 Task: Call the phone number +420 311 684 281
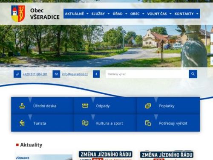pyautogui.click(x=35, y=74)
